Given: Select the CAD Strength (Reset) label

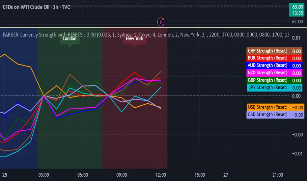Looking at the screenshot, I should 267,115.
